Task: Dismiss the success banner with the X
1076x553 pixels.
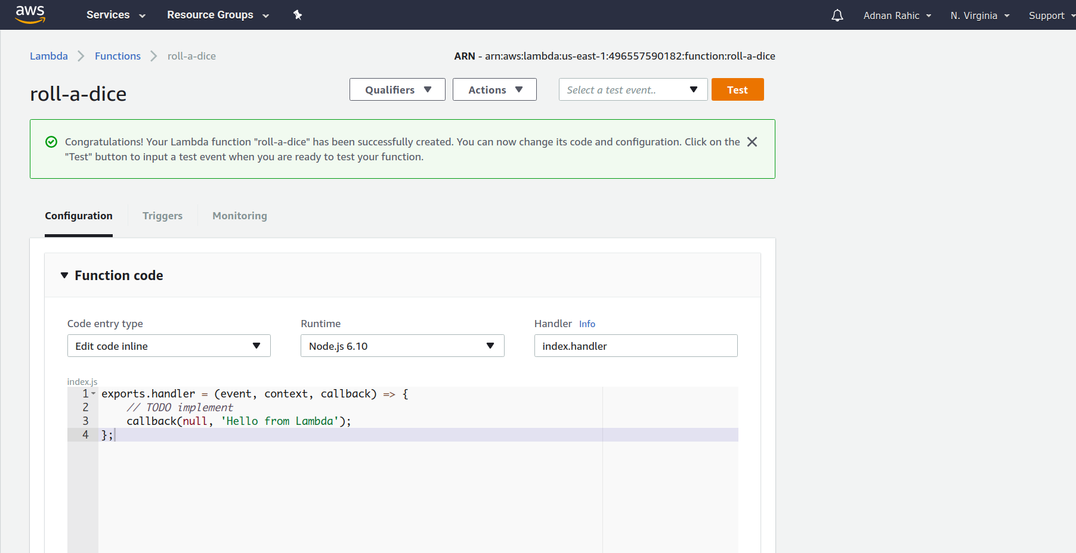Action: [x=752, y=142]
